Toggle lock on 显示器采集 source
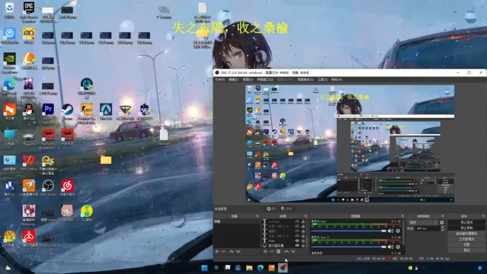Viewport: 487px width, 274px height. 303,245
